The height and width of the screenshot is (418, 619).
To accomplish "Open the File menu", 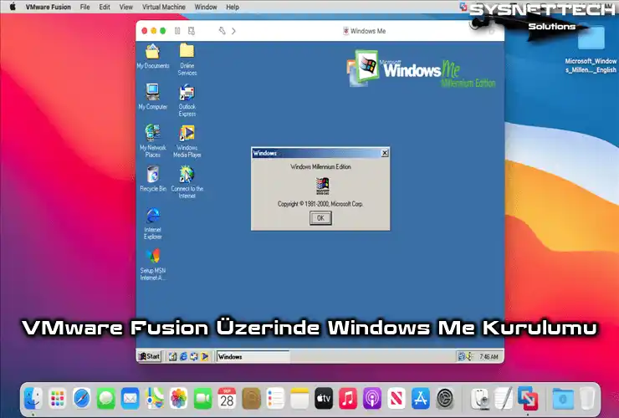I will pos(84,7).
